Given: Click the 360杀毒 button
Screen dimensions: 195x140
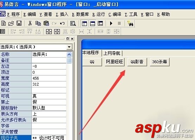Looking at the screenshot, I should click(159, 62).
